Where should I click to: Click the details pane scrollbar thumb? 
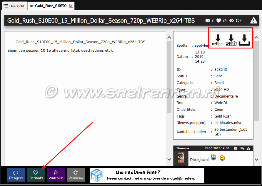[x=257, y=81]
